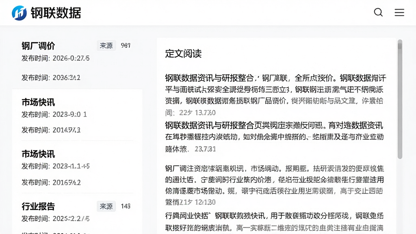The height and width of the screenshot is (234, 416).
Task: Click the vertical scrollbar thumb of article panel
Action: pos(400,100)
